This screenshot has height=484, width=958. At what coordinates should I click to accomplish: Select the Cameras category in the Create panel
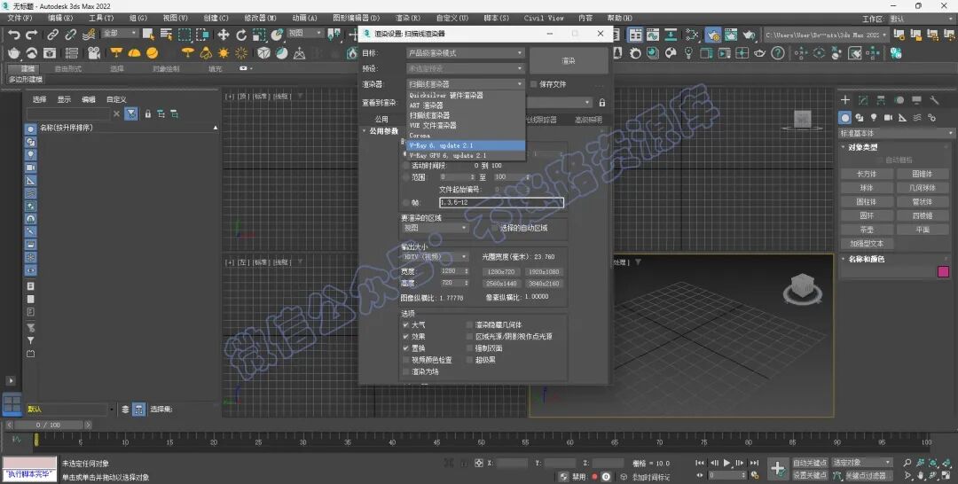coord(888,117)
